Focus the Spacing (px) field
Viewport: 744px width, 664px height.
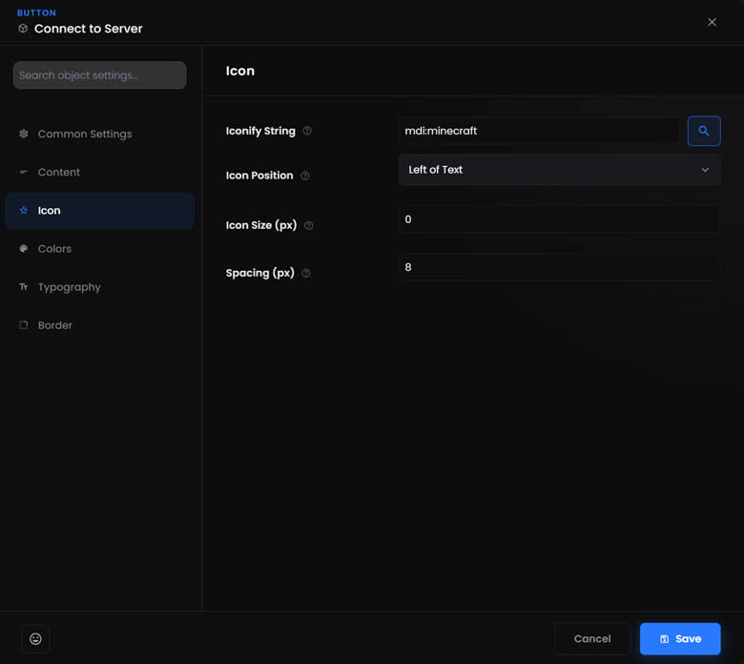pyautogui.click(x=559, y=267)
